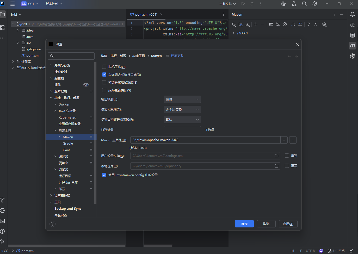Click the UTF-8 encoding in status bar
This screenshot has width=358, height=254.
[x=310, y=251]
